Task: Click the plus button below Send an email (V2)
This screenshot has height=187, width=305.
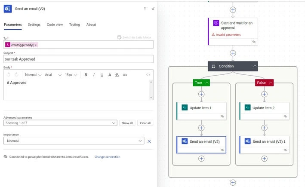Action: click(x=201, y=159)
